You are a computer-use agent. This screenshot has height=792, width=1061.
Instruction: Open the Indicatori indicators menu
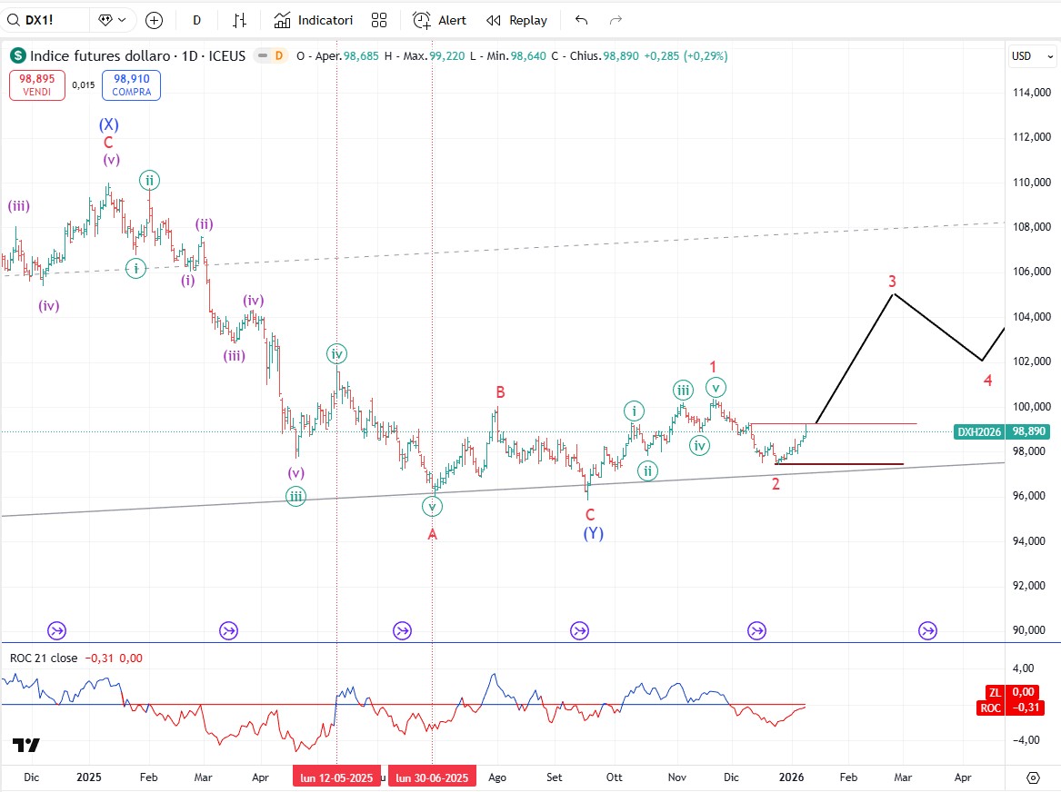pyautogui.click(x=314, y=20)
